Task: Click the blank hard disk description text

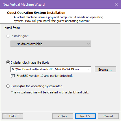Action: (50, 92)
